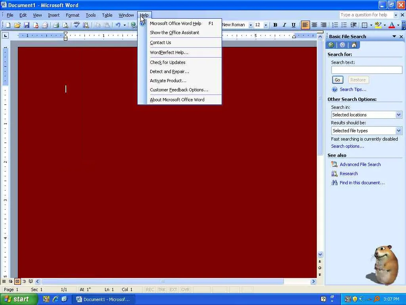
Task: Expand the Selected file types dropdown
Action: point(398,130)
